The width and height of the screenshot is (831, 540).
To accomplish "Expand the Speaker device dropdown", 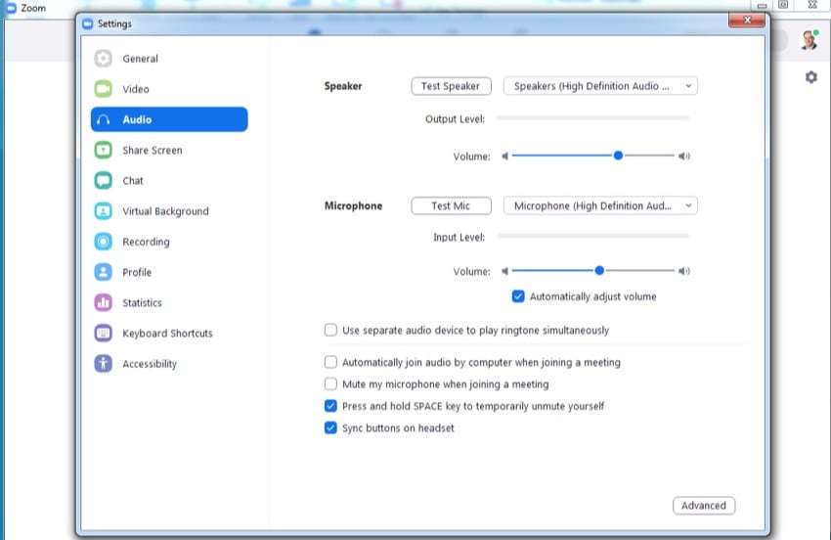I will pyautogui.click(x=600, y=86).
